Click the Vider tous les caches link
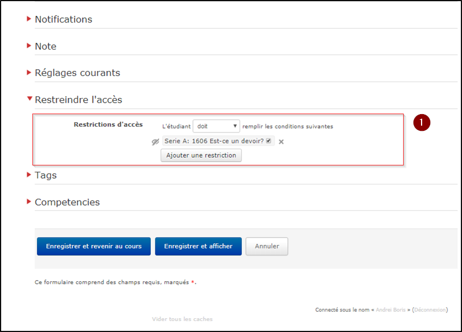Image resolution: width=462 pixels, height=332 pixels. [x=182, y=319]
